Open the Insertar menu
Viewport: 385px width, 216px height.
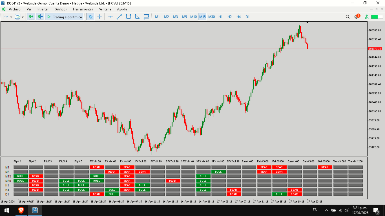pyautogui.click(x=43, y=9)
